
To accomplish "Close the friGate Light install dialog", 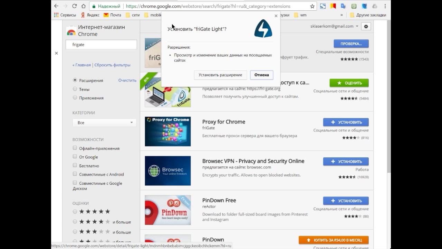I will [x=276, y=16].
